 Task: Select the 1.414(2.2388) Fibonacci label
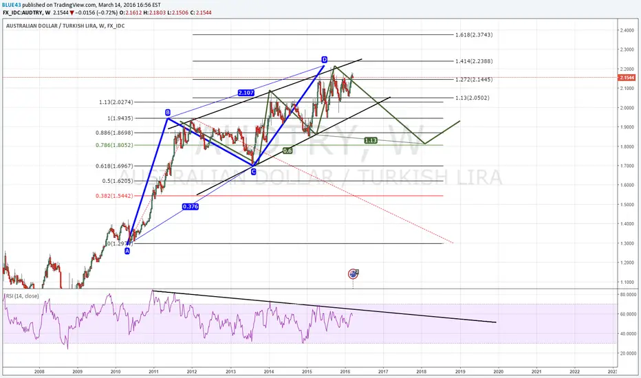point(474,61)
